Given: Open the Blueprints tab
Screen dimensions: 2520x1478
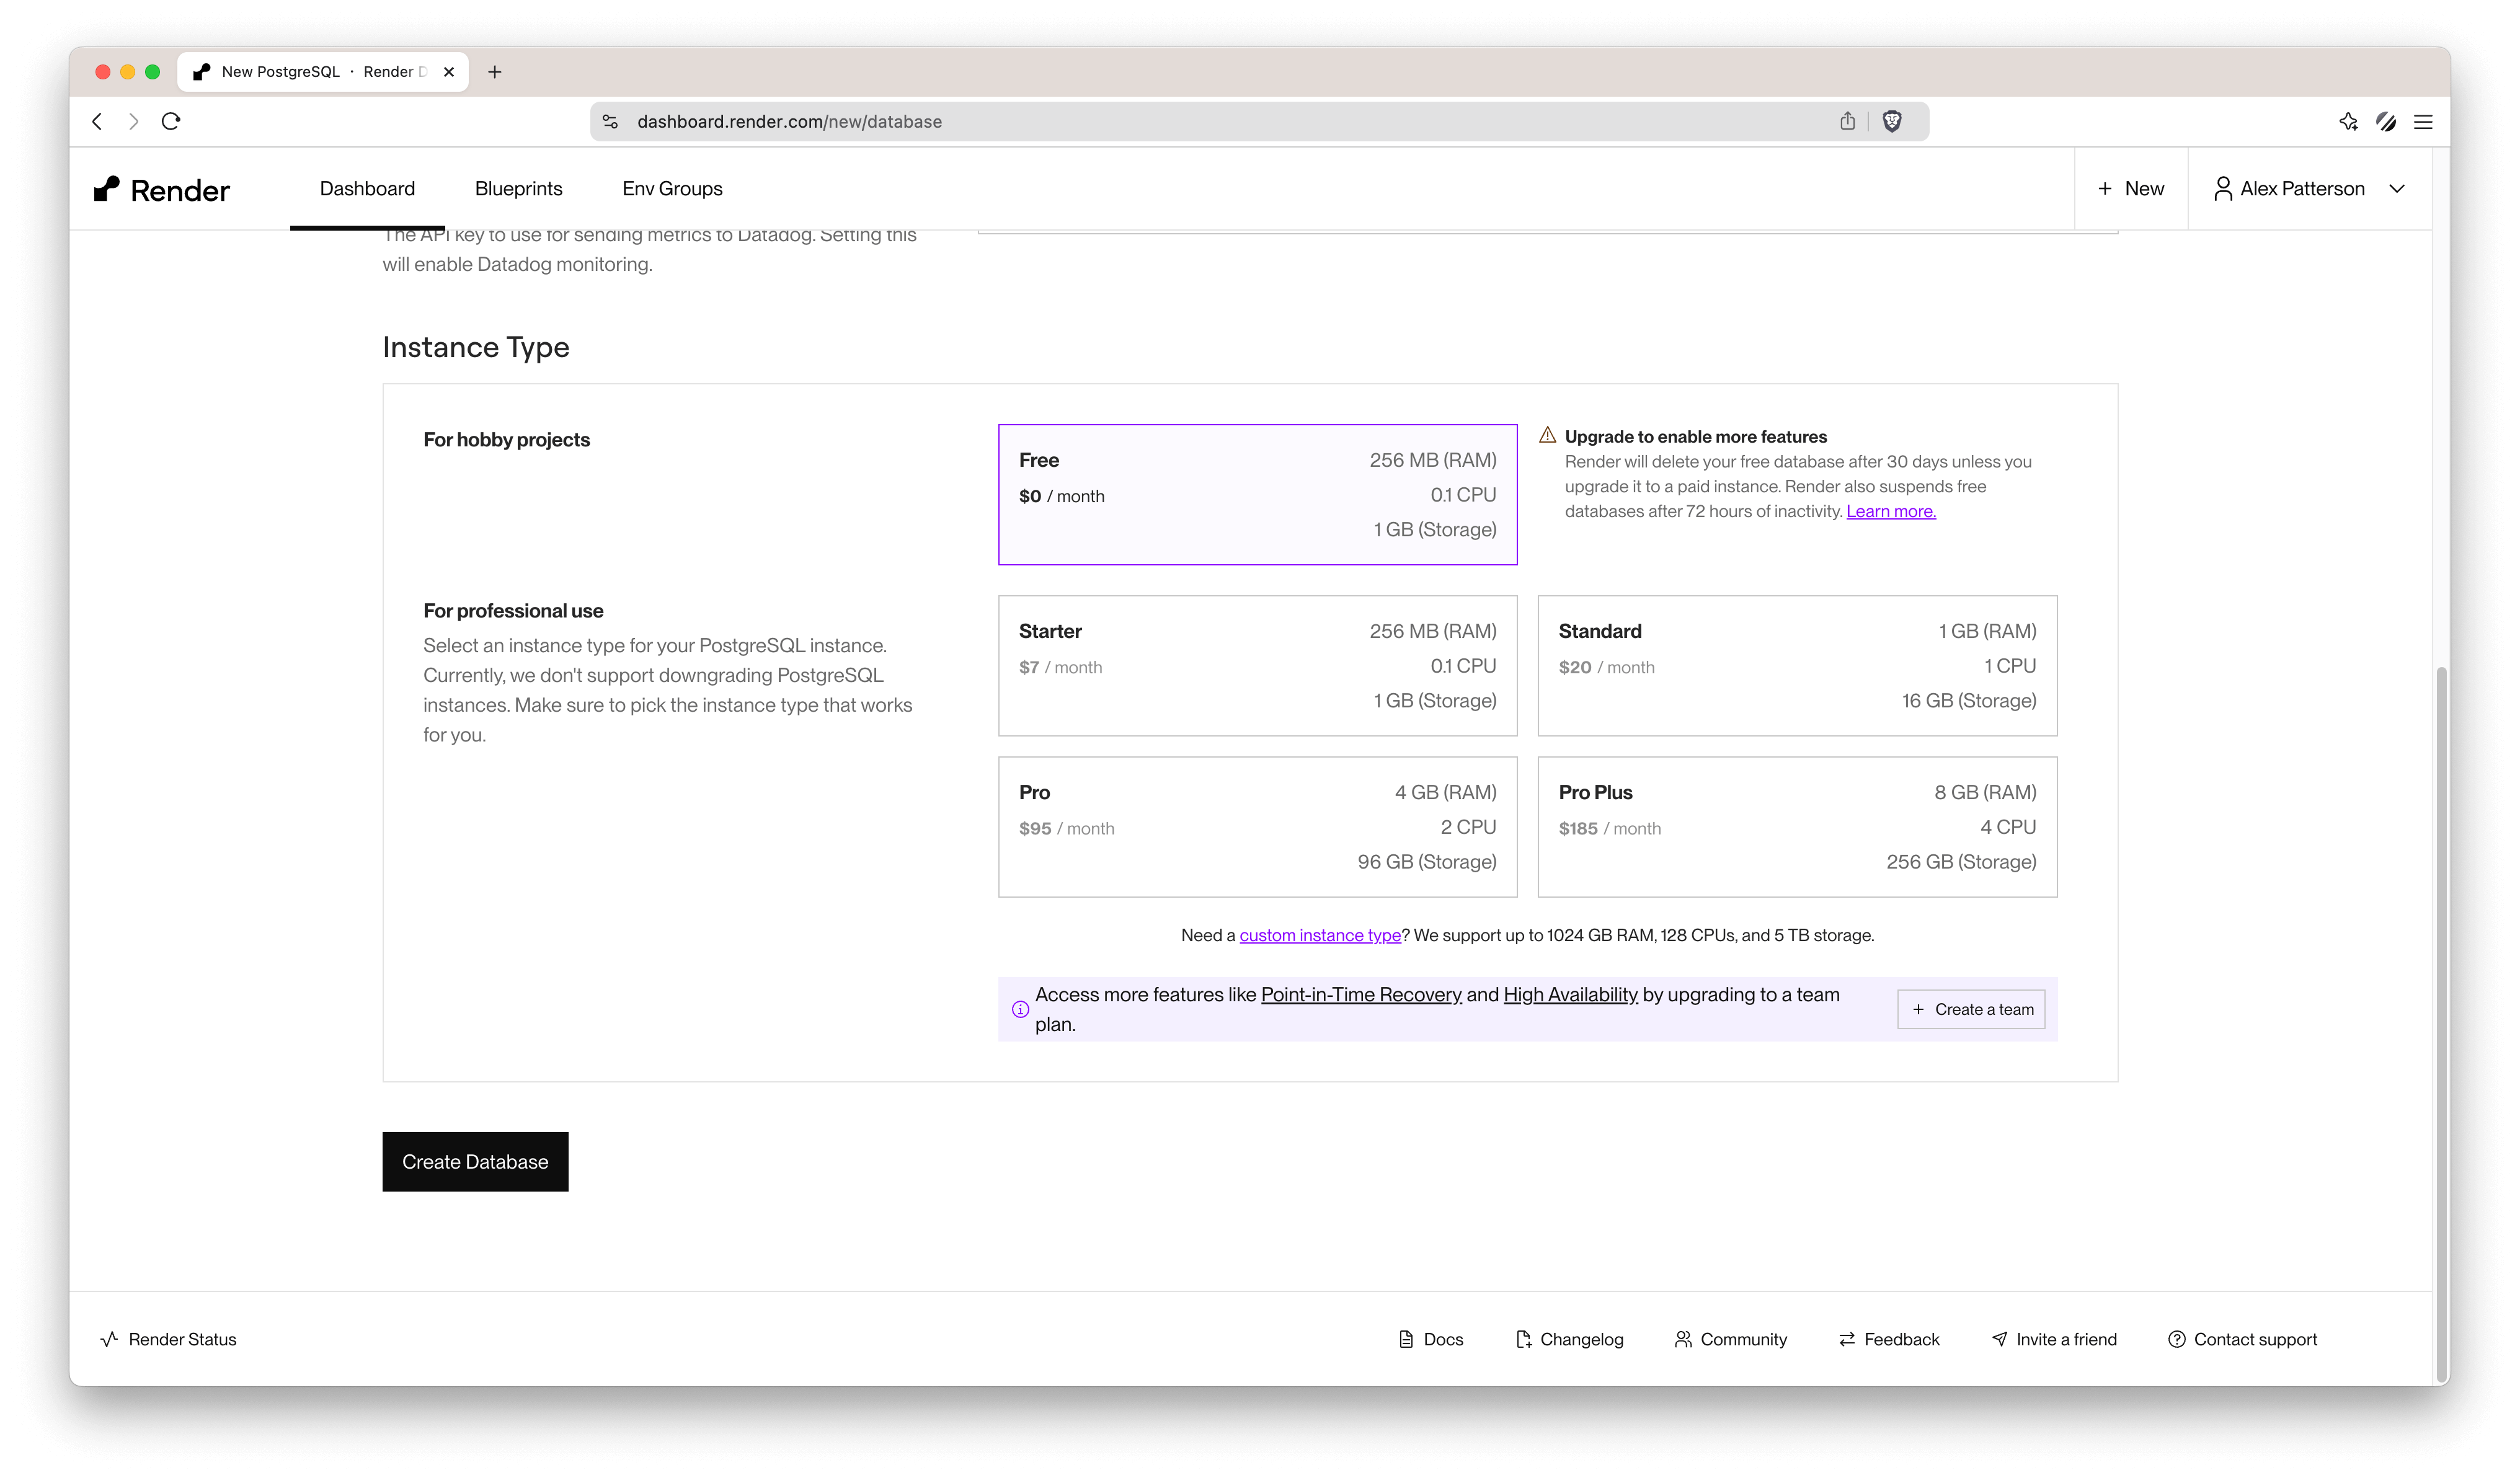Looking at the screenshot, I should (518, 189).
